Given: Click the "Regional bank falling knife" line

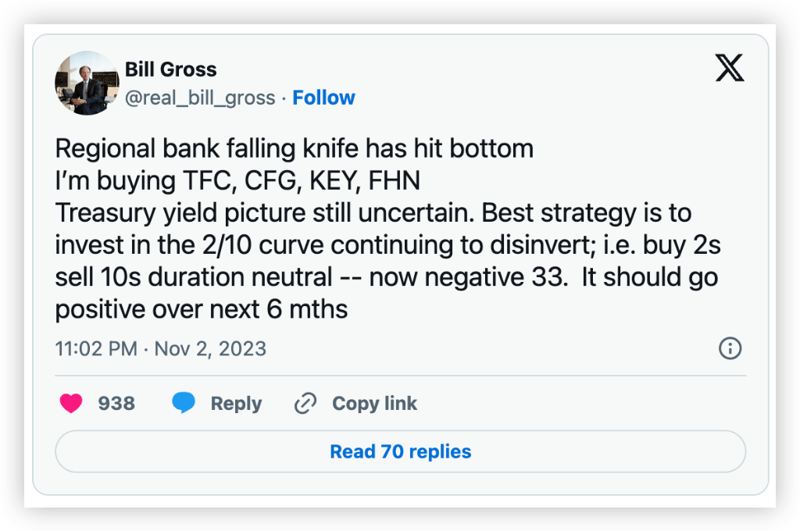Looking at the screenshot, I should [x=294, y=148].
